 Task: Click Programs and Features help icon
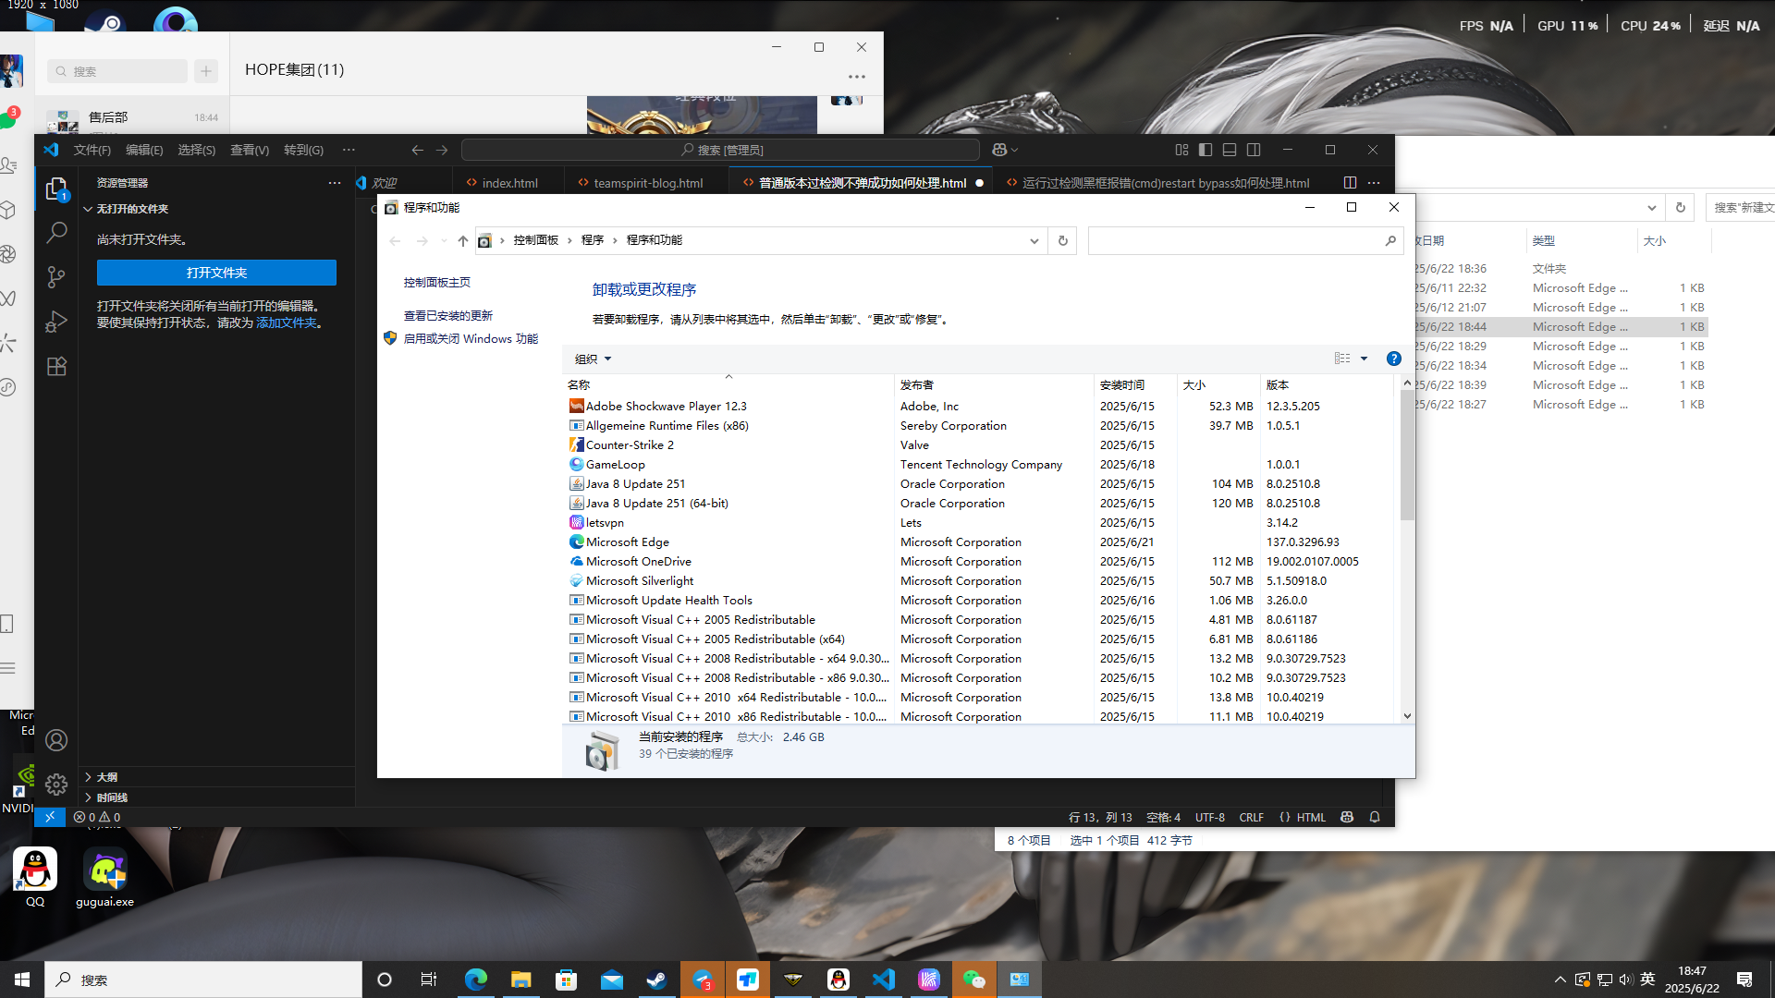(1394, 359)
